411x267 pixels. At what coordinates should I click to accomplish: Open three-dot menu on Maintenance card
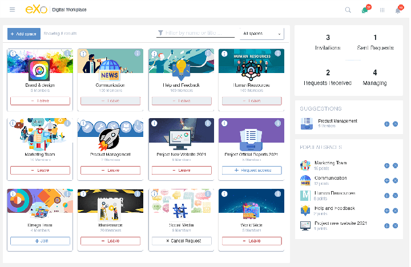(x=138, y=193)
